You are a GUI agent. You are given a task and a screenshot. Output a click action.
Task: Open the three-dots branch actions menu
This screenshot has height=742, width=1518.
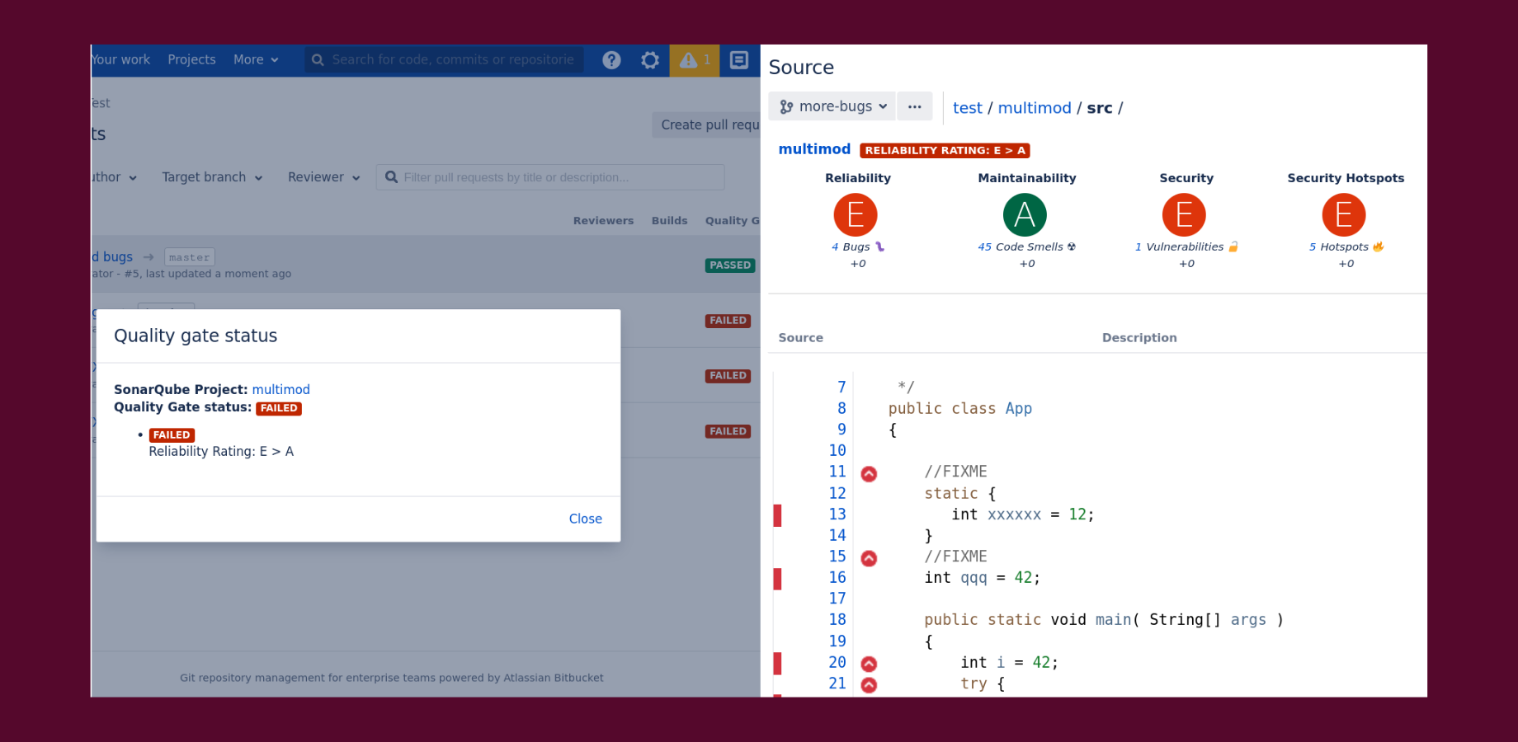click(x=915, y=106)
